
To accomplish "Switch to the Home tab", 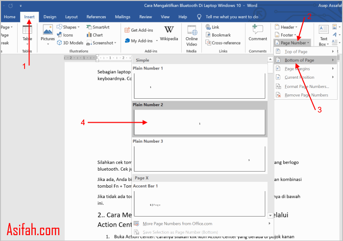I will (x=10, y=17).
